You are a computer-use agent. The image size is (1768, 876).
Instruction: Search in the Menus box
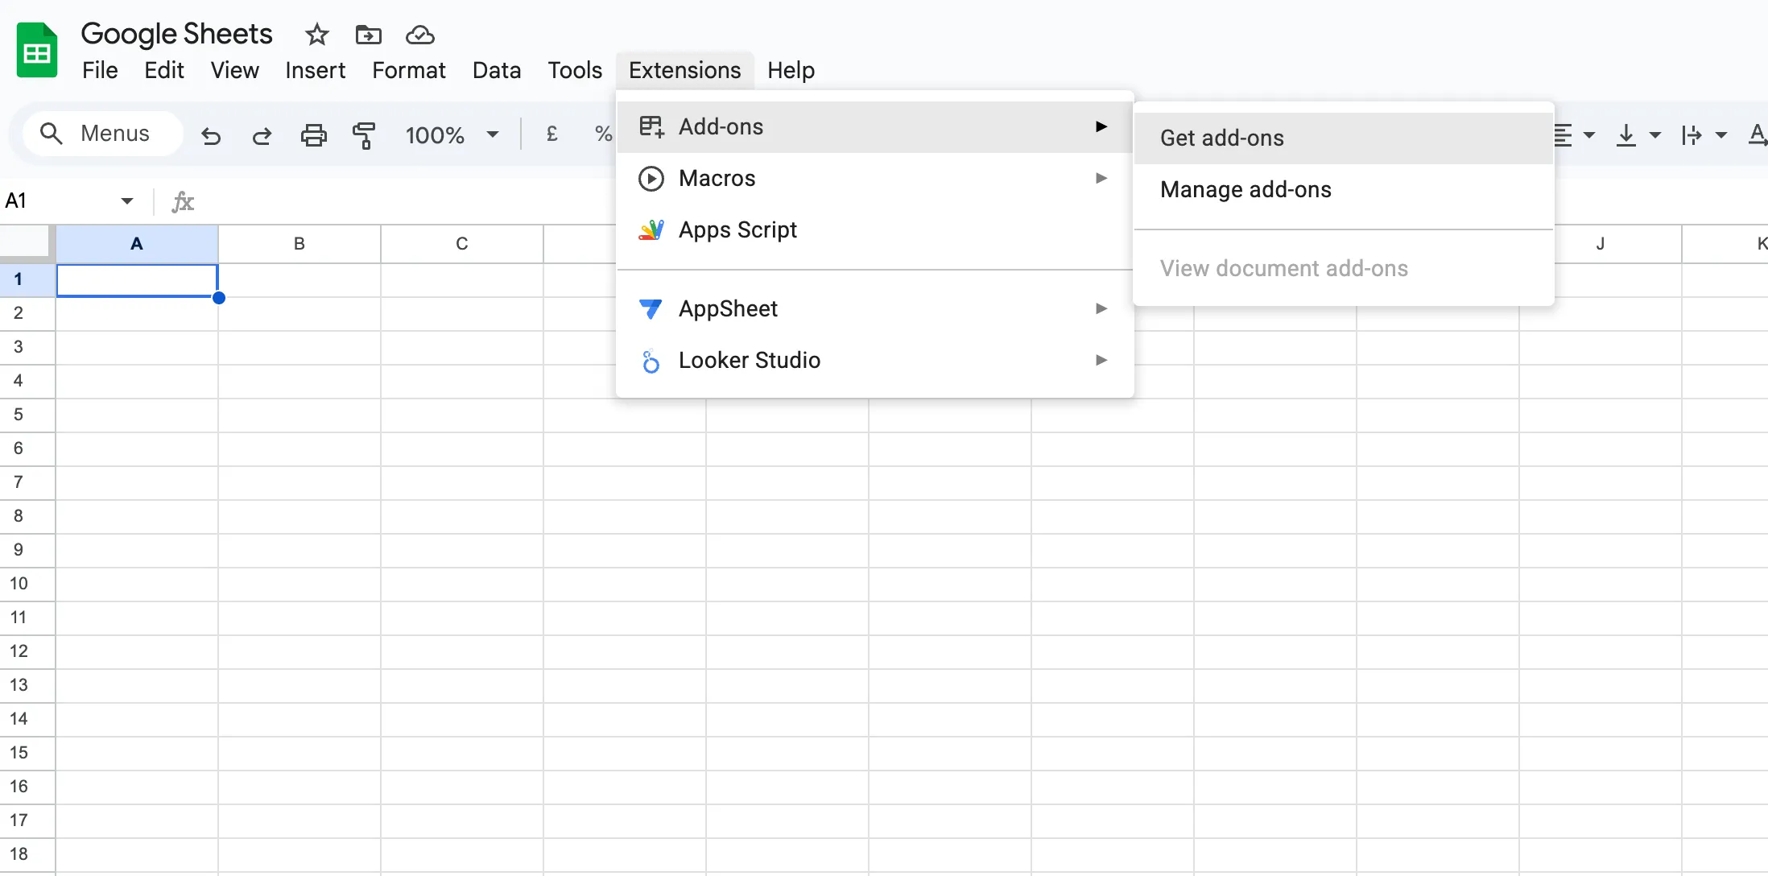[x=103, y=134]
